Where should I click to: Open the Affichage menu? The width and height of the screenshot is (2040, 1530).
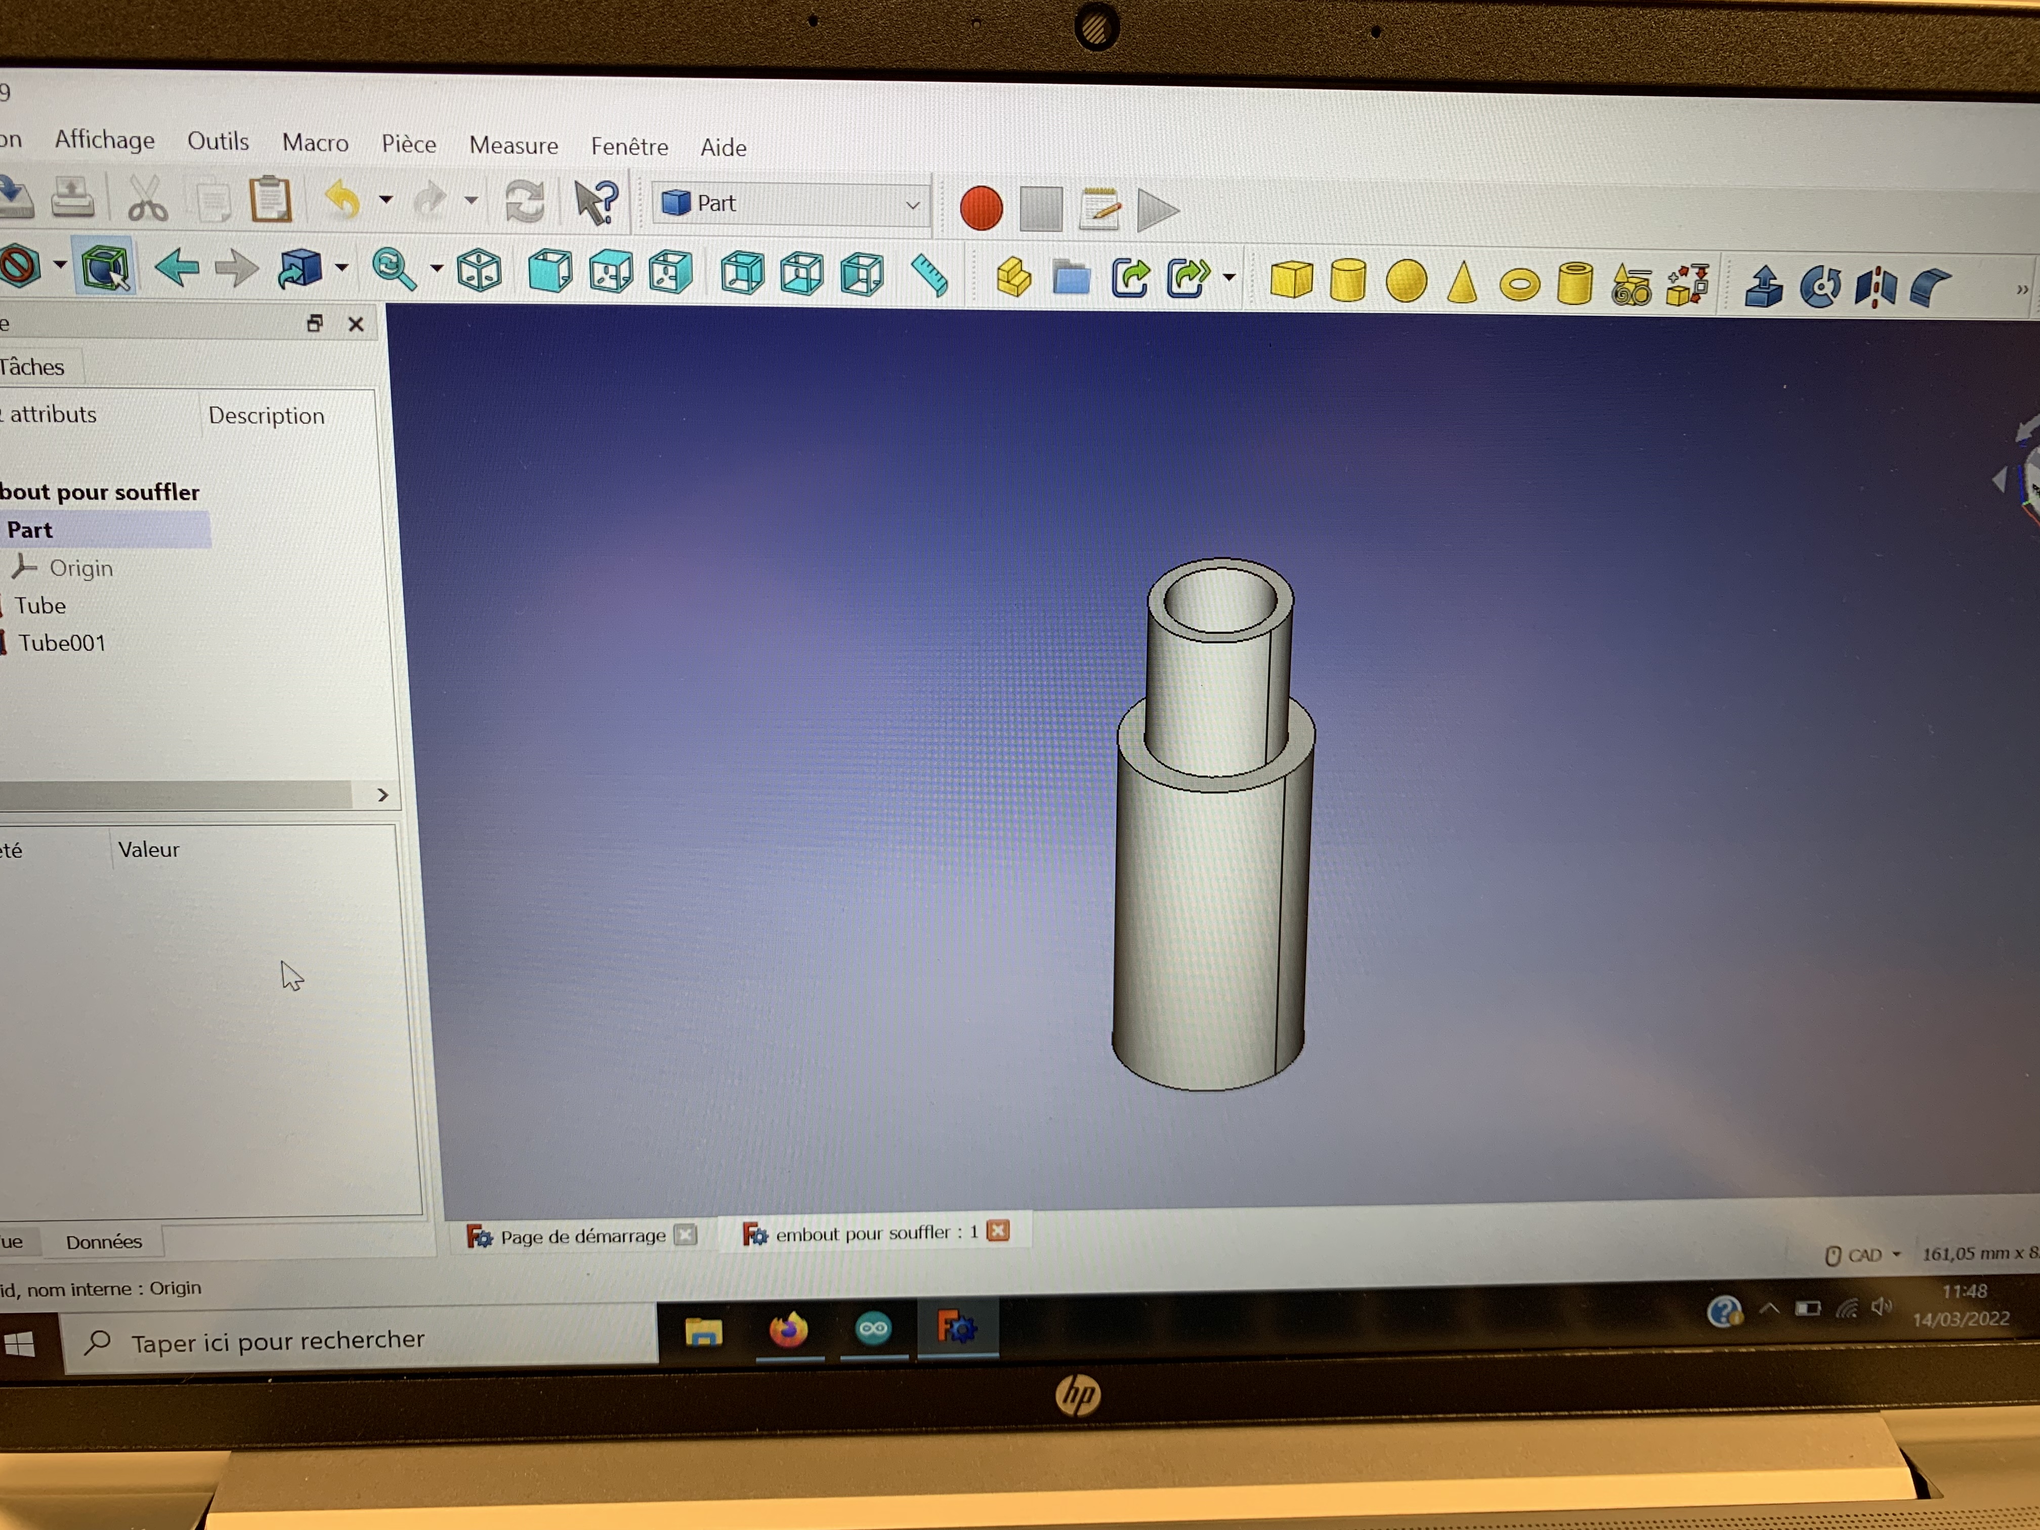pyautogui.click(x=104, y=140)
